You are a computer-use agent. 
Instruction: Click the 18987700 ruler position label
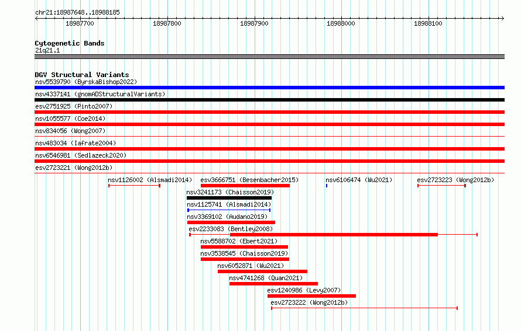click(80, 23)
